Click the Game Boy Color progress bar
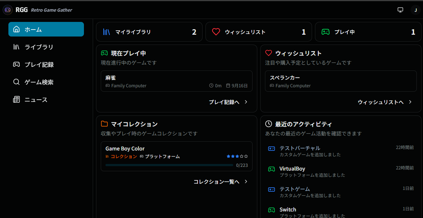Screen dimensions: 423x218 tap(169, 165)
